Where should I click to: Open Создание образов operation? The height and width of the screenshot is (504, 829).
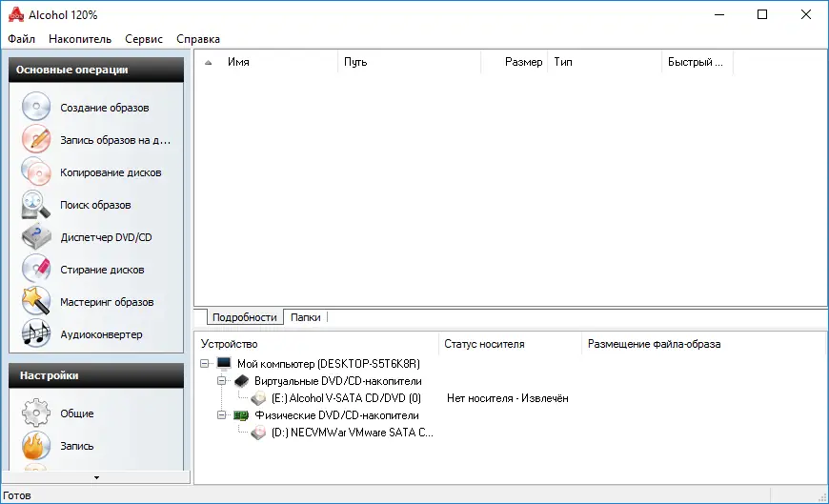(x=104, y=108)
